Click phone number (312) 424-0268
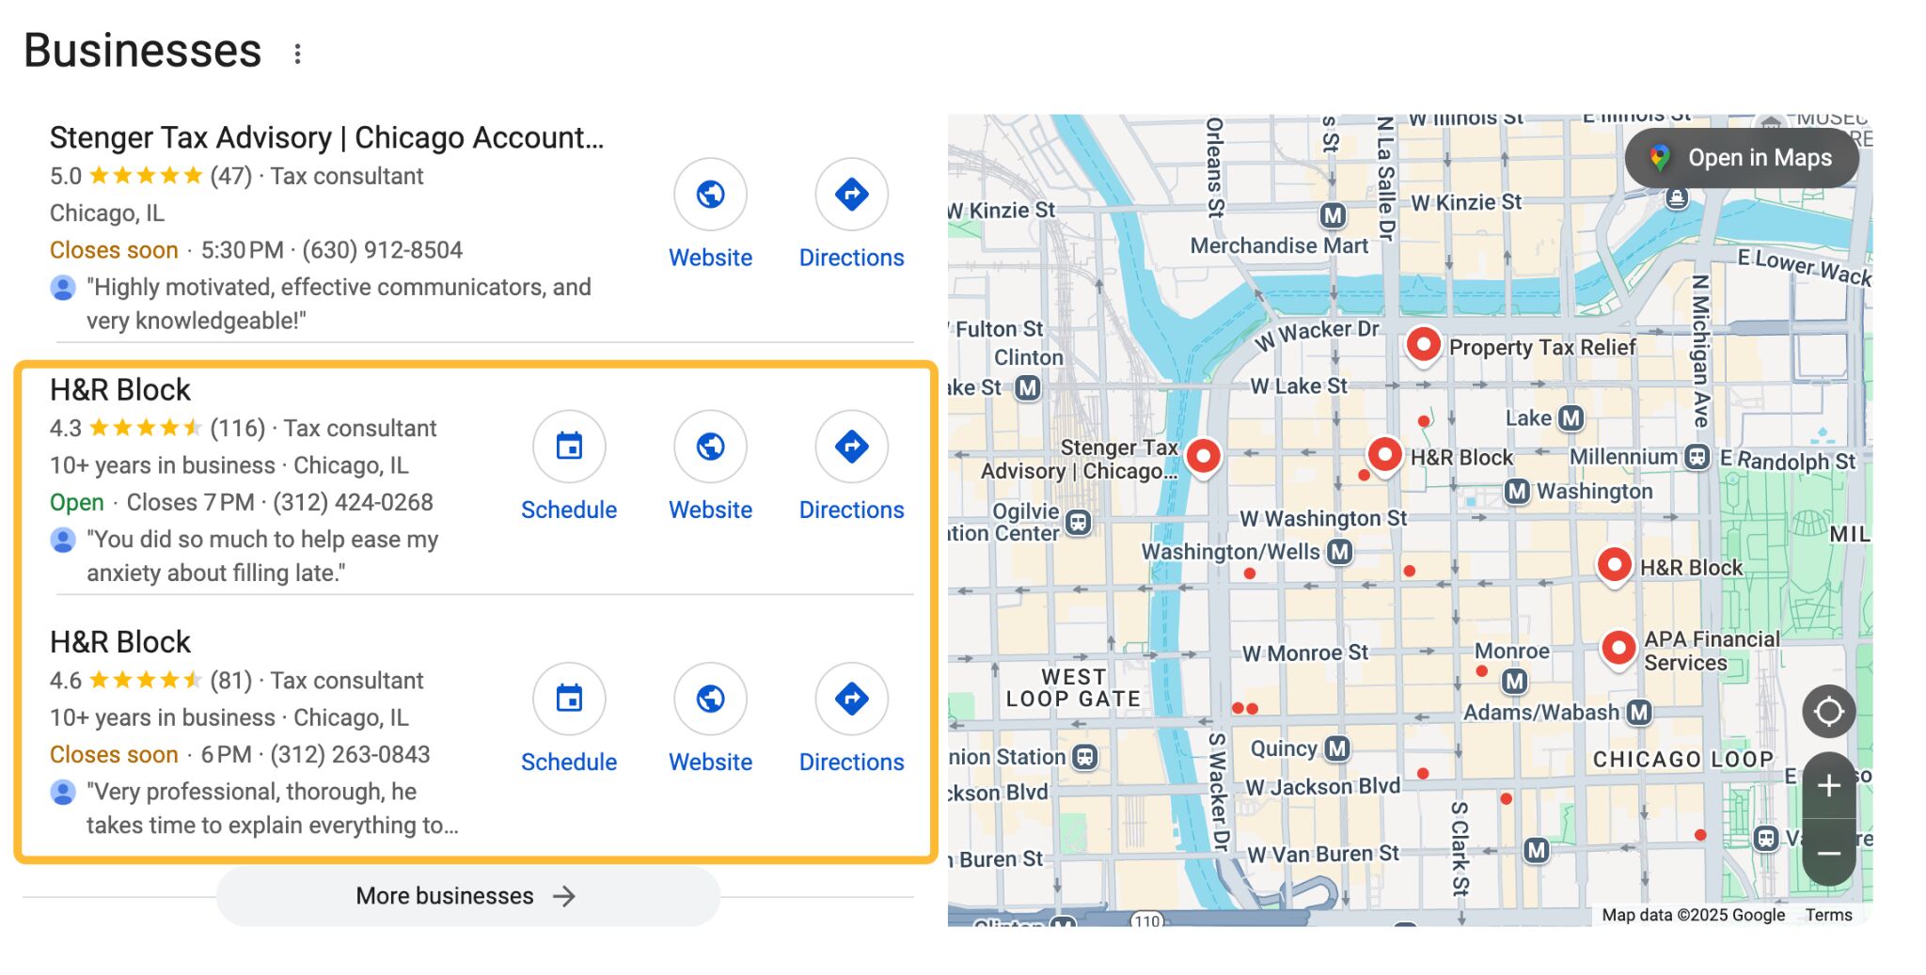The image size is (1926, 975). 353,502
